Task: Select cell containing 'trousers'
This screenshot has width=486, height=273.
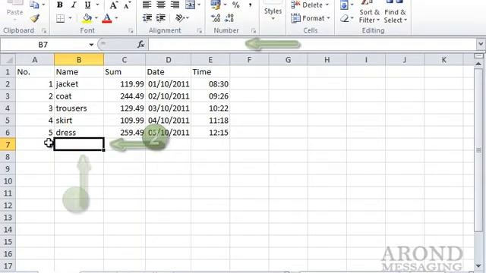Action: tap(79, 108)
